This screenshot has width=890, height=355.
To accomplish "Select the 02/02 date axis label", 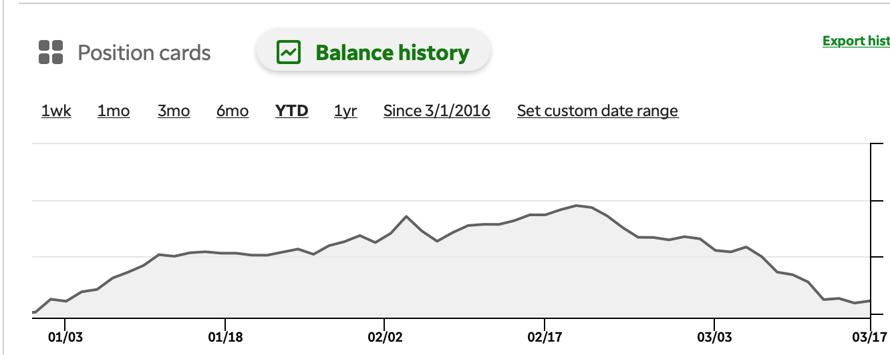I will 384,337.
